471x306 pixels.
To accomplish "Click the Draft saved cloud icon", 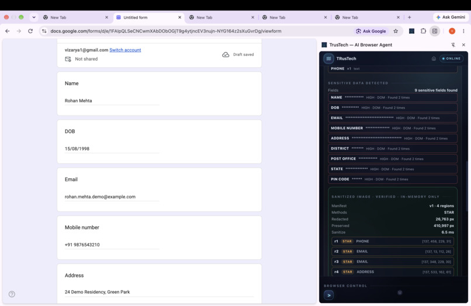I will (226, 54).
